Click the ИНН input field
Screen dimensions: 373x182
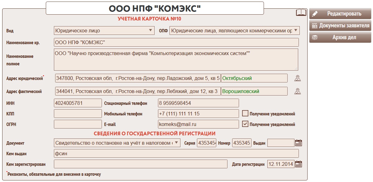(x=78, y=103)
